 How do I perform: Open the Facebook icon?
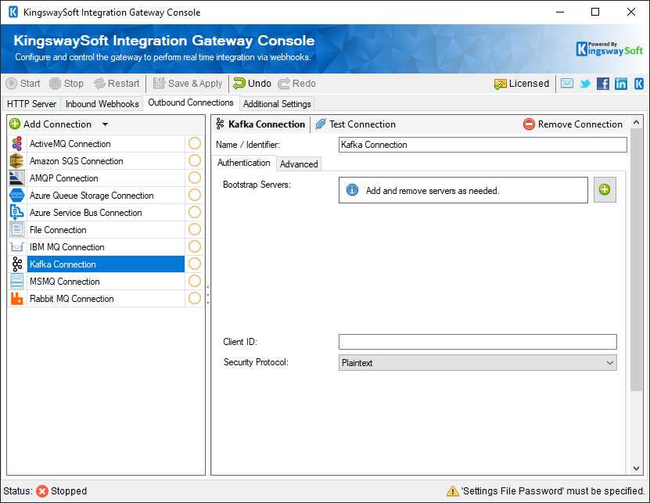(603, 84)
